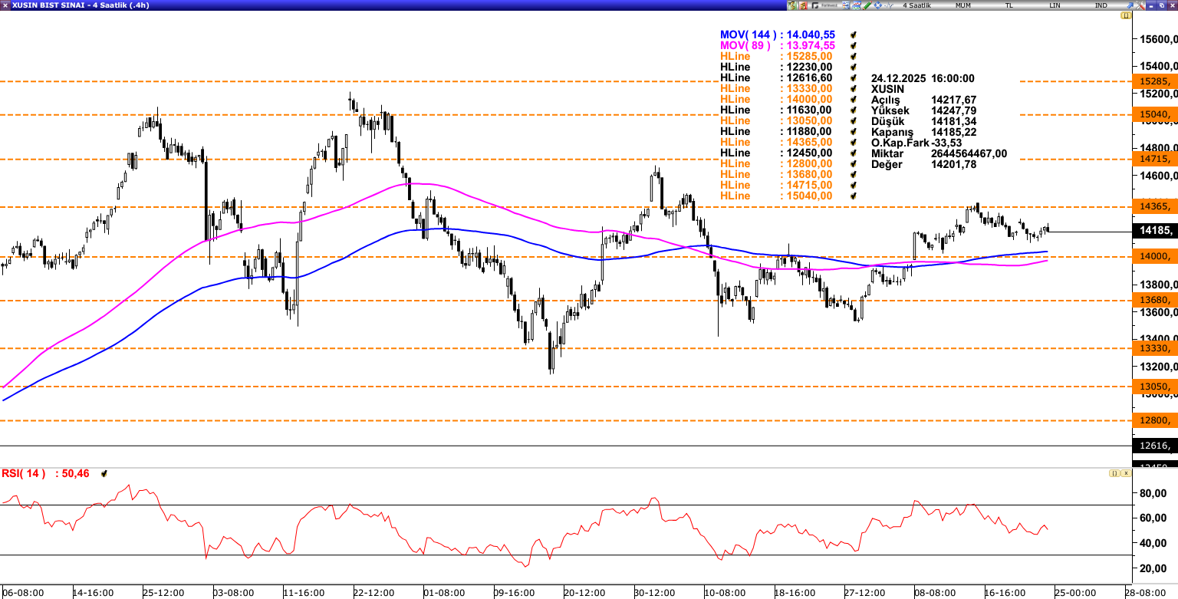
Task: Toggle the MOV(89) indicator checkmark
Action: (852, 46)
